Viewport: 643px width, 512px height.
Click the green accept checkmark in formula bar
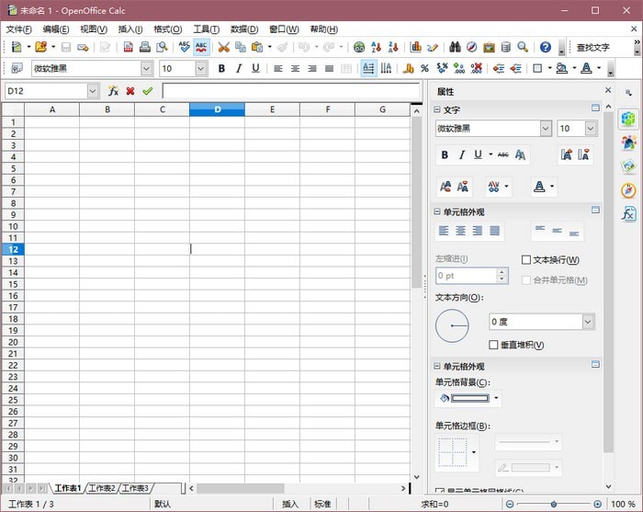tap(147, 91)
